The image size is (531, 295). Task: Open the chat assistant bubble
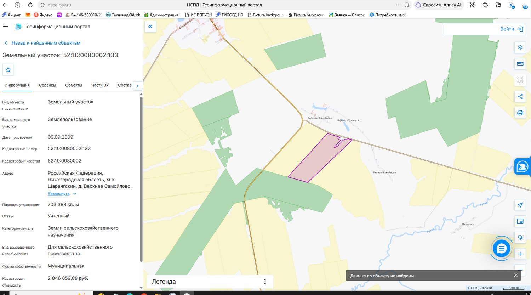(501, 249)
